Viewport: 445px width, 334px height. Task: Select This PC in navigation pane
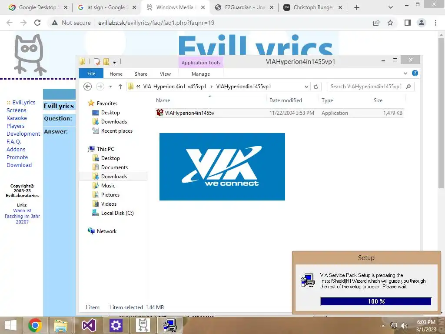(105, 149)
